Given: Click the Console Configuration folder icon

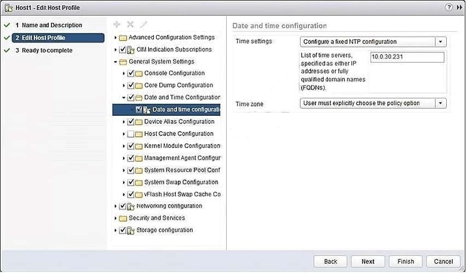Looking at the screenshot, I should pyautogui.click(x=139, y=73).
